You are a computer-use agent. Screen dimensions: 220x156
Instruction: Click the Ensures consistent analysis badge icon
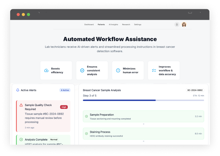pyautogui.click(x=82, y=70)
